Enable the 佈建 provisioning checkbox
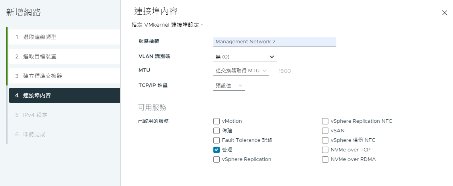The height and width of the screenshot is (186, 453). [x=217, y=131]
